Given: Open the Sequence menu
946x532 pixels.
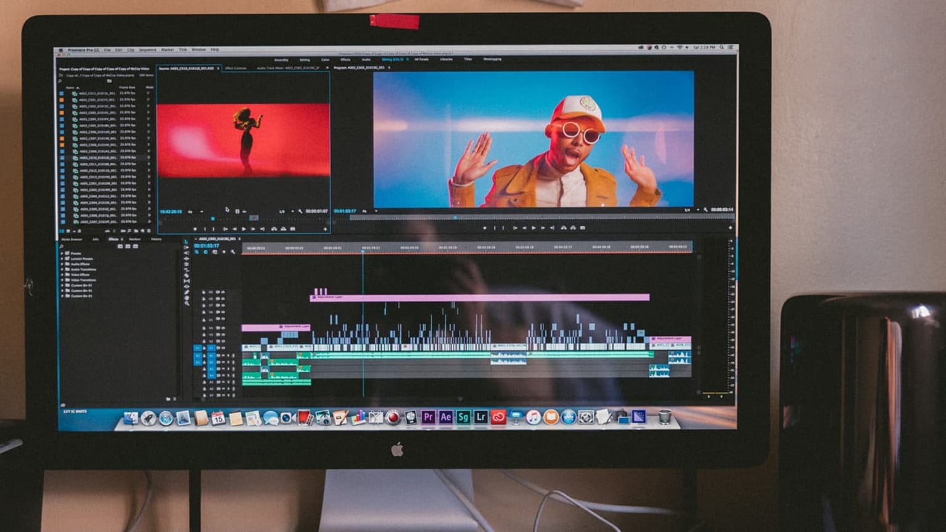Looking at the screenshot, I should pyautogui.click(x=147, y=50).
